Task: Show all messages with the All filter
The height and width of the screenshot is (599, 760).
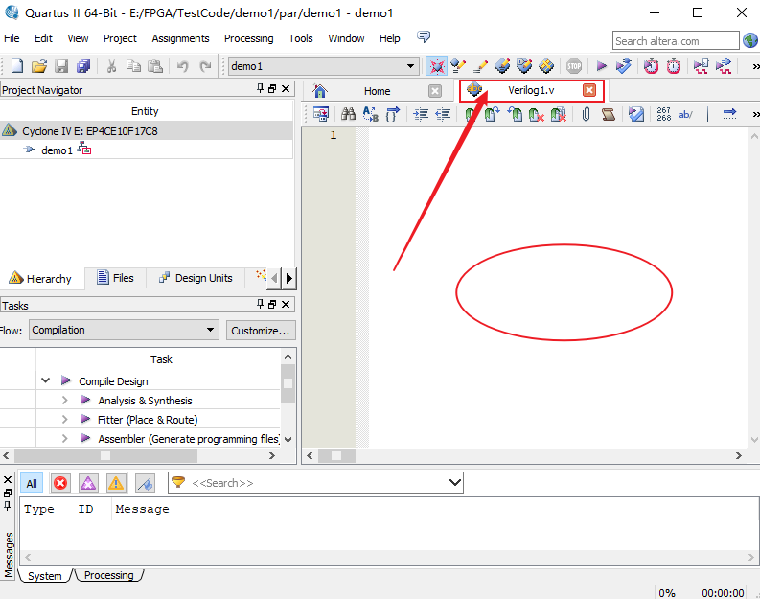Action: coord(32,484)
